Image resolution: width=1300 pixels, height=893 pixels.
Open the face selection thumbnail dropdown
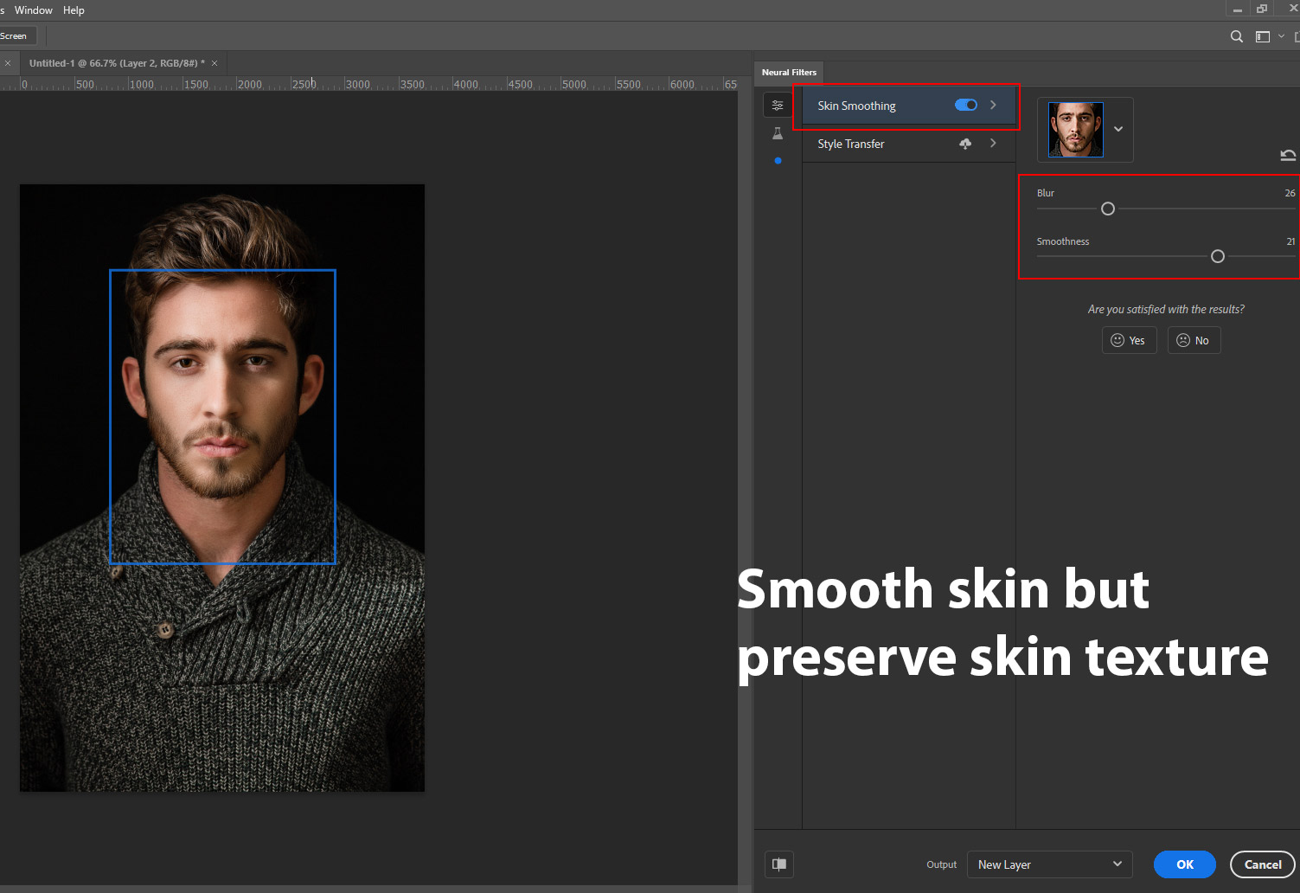pos(1117,129)
